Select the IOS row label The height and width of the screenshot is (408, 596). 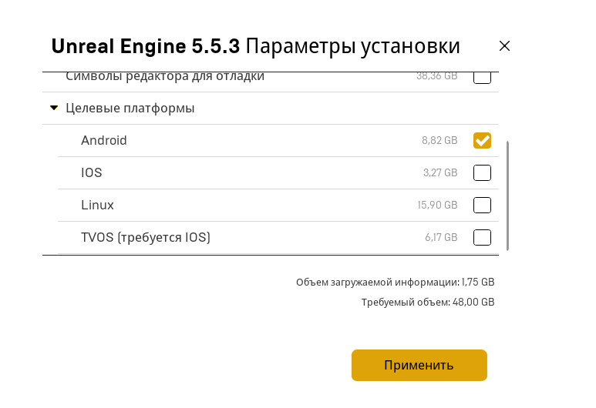pos(92,172)
